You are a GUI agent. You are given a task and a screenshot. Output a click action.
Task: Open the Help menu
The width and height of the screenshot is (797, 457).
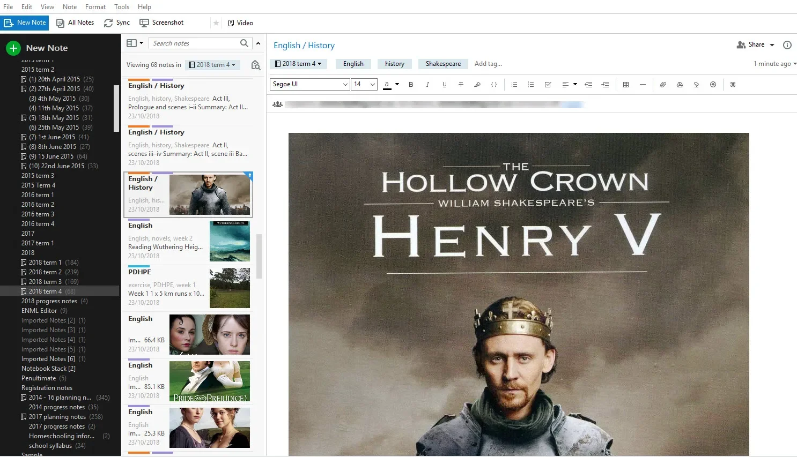(144, 7)
